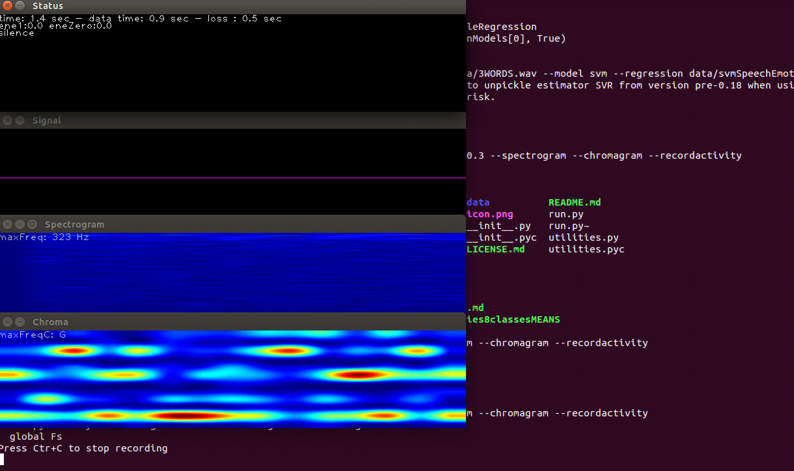Image resolution: width=794 pixels, height=471 pixels.
Task: Minimize the Status window
Action: [20, 6]
